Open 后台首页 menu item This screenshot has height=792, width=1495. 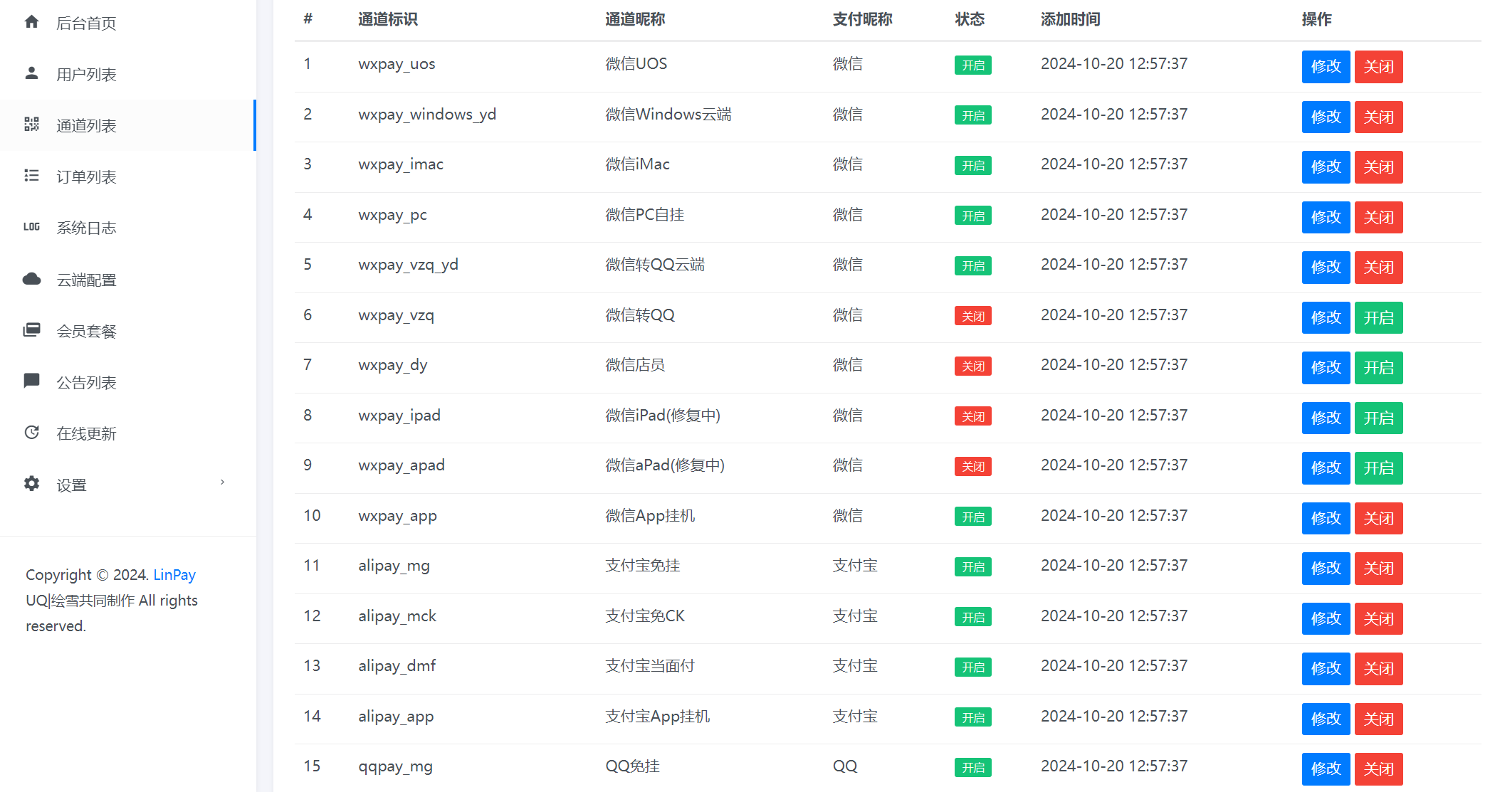[x=128, y=23]
